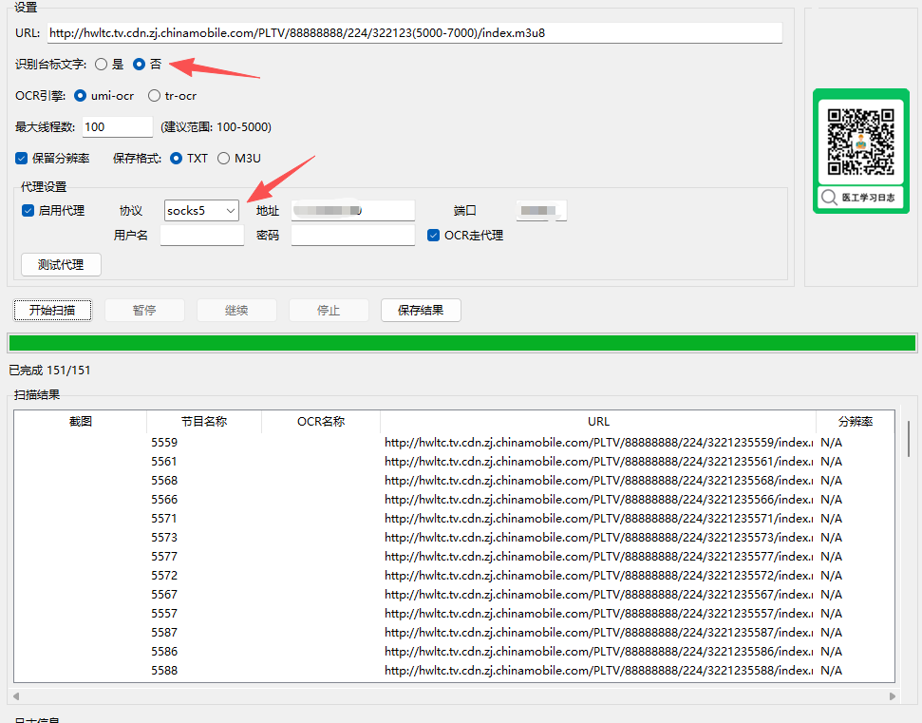Click the green scan progress bar
This screenshot has width=922, height=723.
[461, 343]
